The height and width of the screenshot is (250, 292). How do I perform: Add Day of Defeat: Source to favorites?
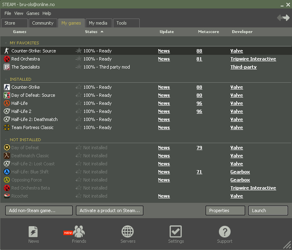coord(79,95)
